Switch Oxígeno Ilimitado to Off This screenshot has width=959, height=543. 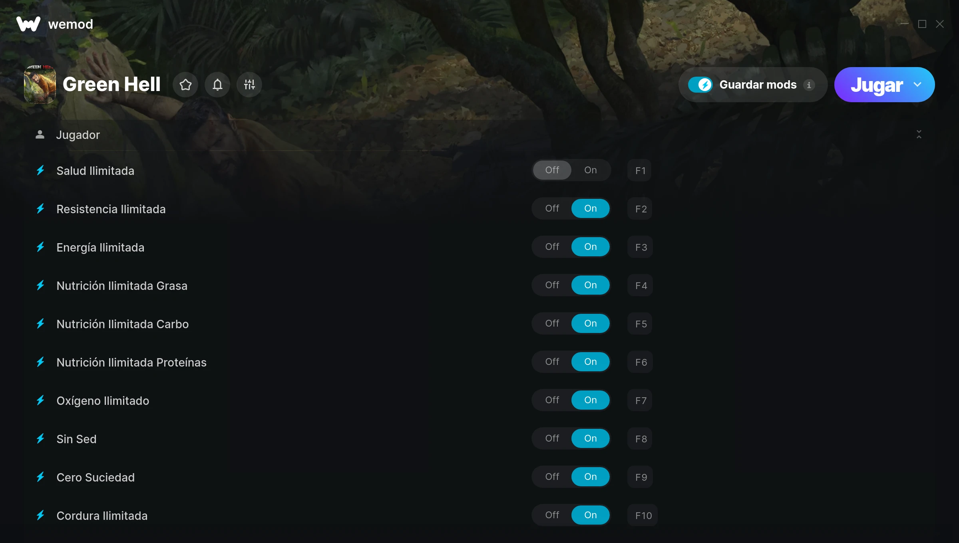click(552, 400)
